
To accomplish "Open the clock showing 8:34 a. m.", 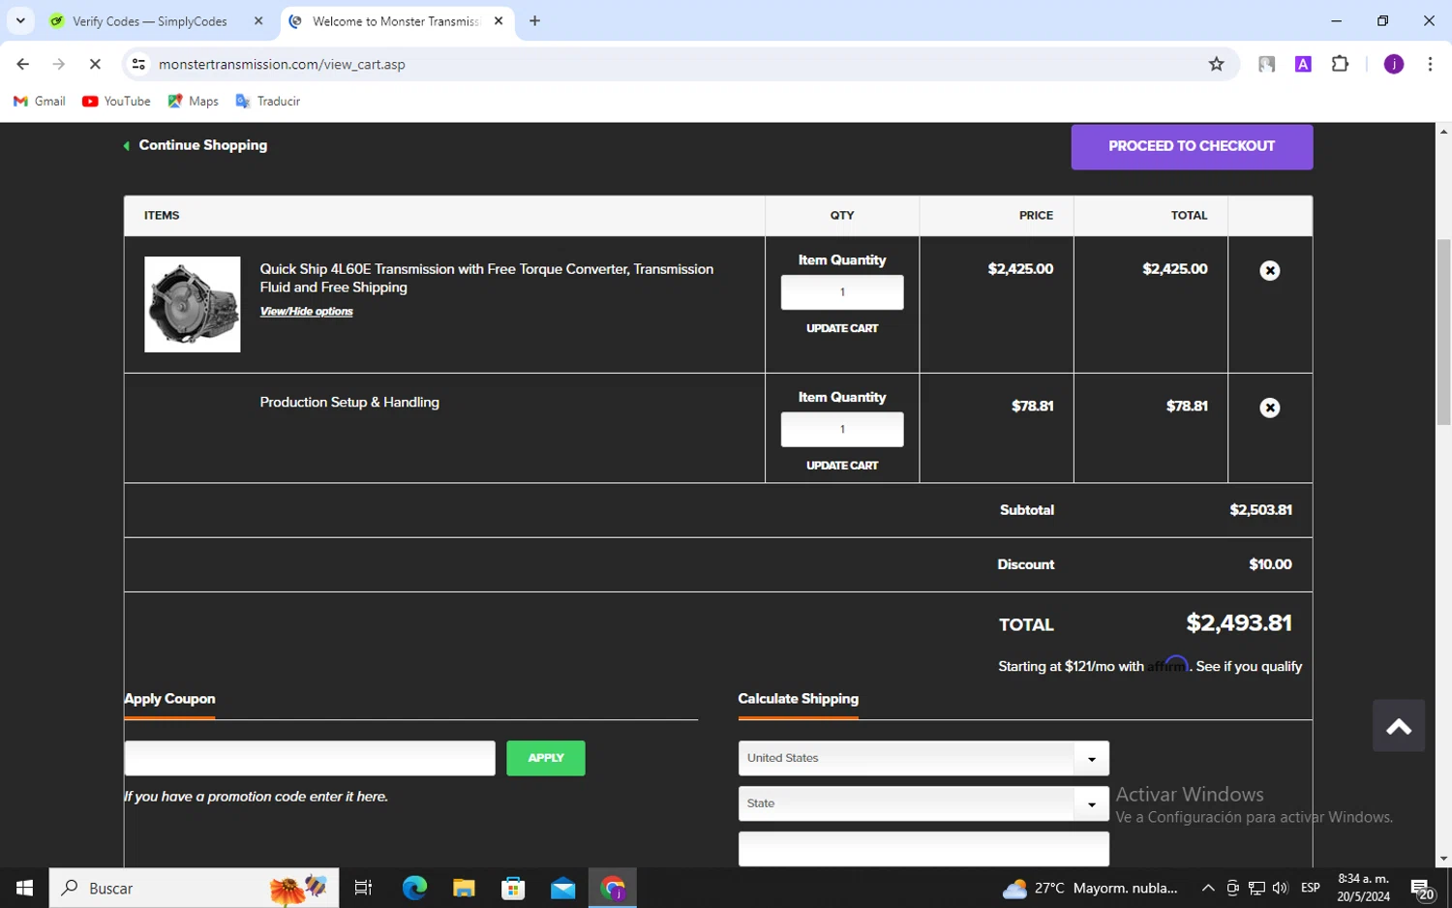I will coord(1363,888).
